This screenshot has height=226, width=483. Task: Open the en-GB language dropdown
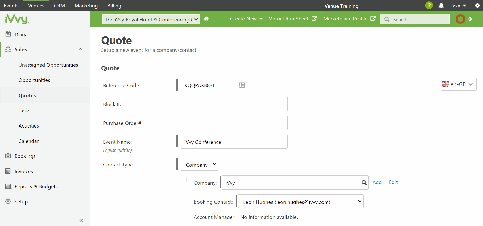click(459, 84)
